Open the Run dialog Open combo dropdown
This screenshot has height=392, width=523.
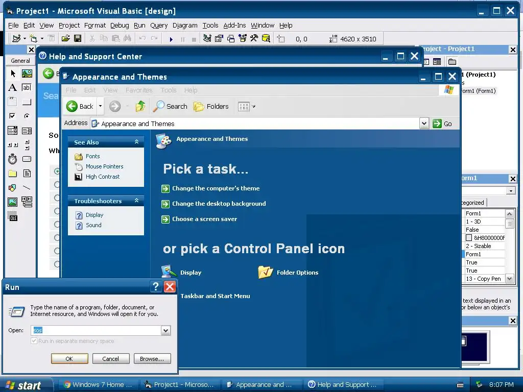pos(166,330)
